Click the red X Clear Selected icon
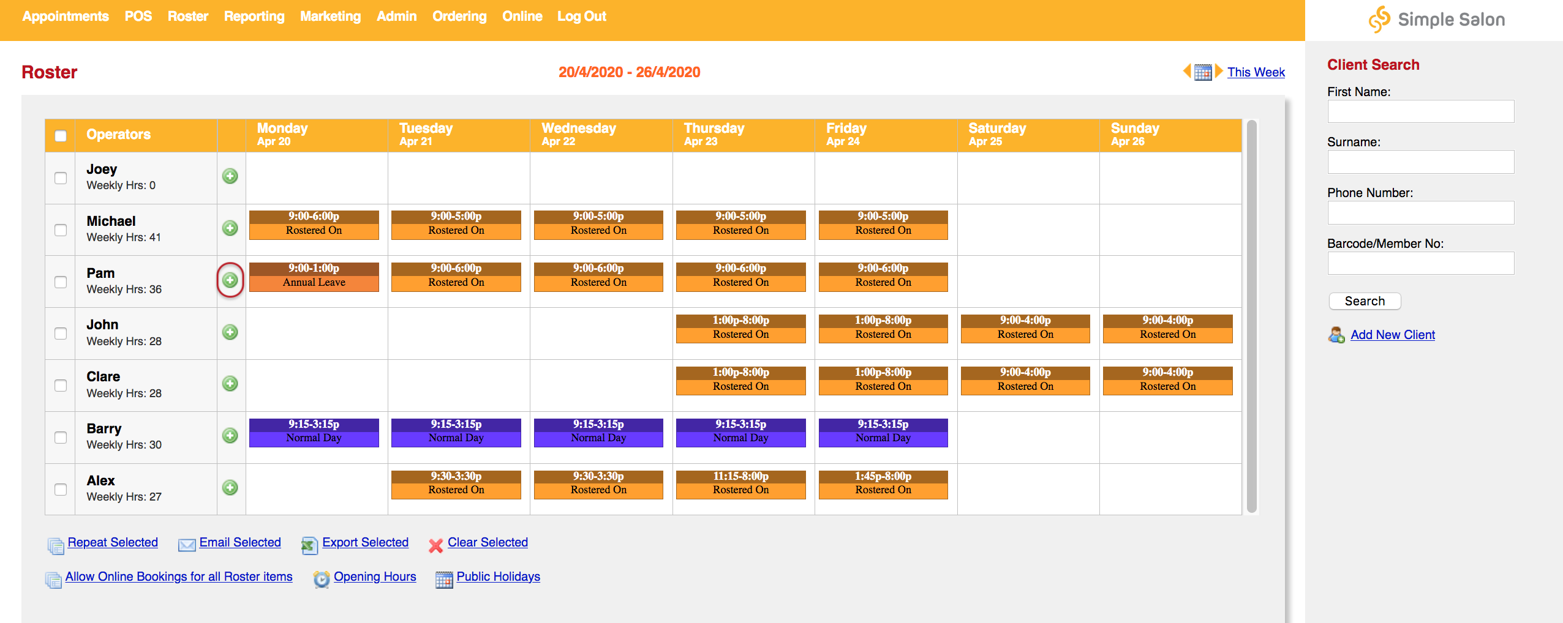Image resolution: width=1563 pixels, height=623 pixels. (x=435, y=546)
